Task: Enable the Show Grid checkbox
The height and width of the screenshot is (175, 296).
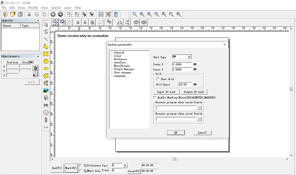Action: pos(158,79)
